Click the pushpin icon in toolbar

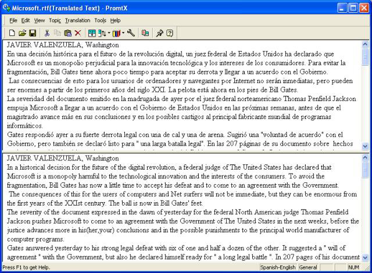click(x=159, y=33)
